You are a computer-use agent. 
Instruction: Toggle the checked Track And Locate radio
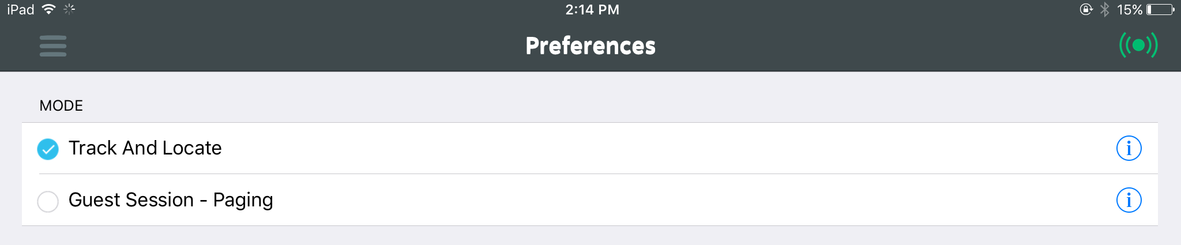click(48, 149)
